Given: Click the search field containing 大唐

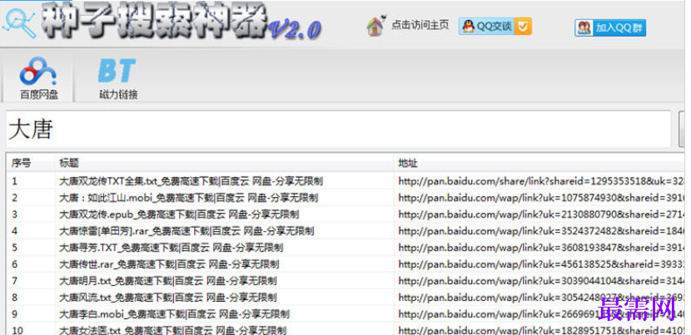Looking at the screenshot, I should click(x=339, y=129).
